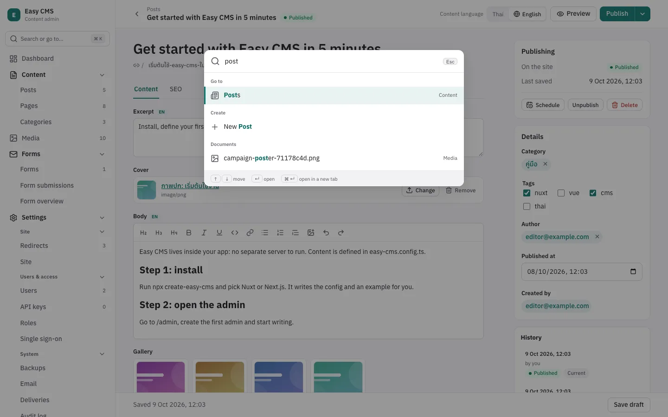This screenshot has height=417, width=668.
Task: Remove the editor@example.com author chip
Action: click(597, 237)
